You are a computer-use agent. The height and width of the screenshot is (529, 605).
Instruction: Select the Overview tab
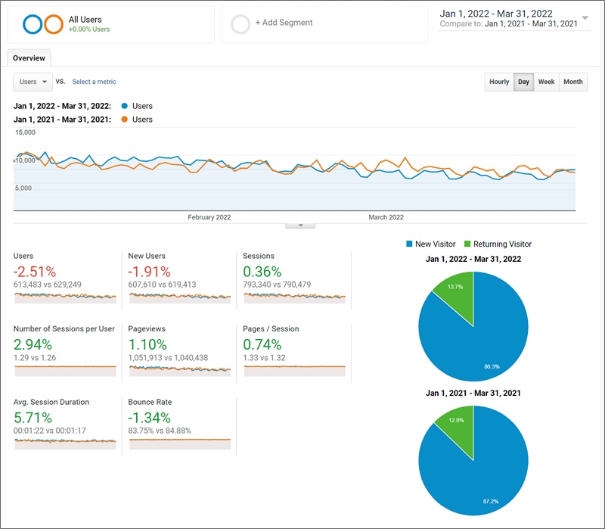[29, 58]
